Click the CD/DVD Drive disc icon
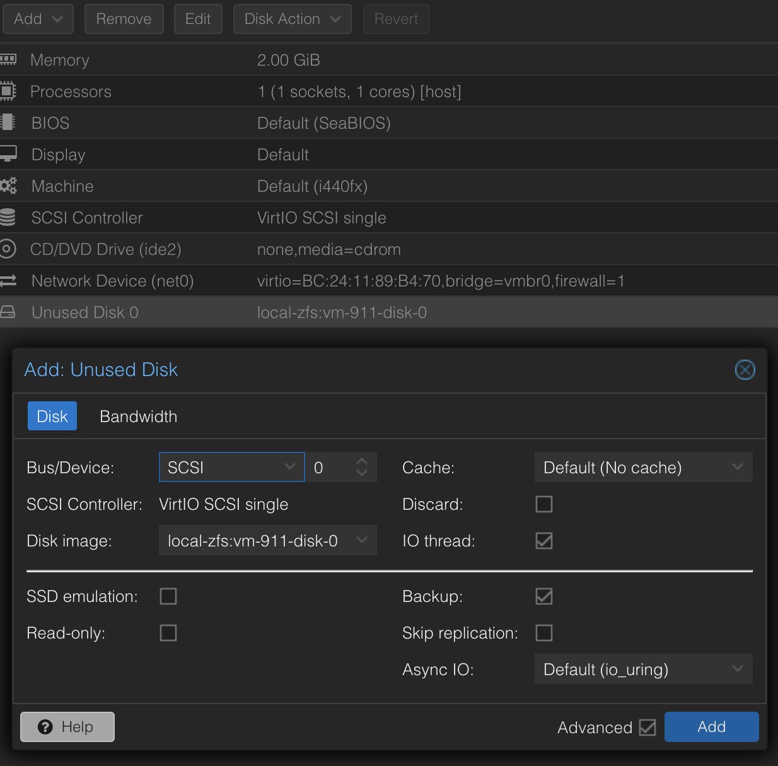 point(8,249)
